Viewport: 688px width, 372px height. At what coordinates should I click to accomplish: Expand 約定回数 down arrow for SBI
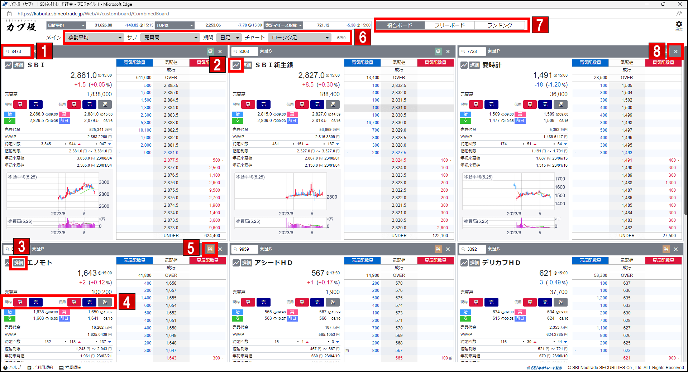(x=110, y=144)
